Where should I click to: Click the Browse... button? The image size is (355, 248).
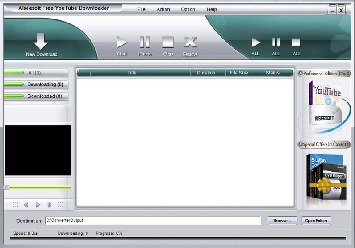(x=282, y=221)
